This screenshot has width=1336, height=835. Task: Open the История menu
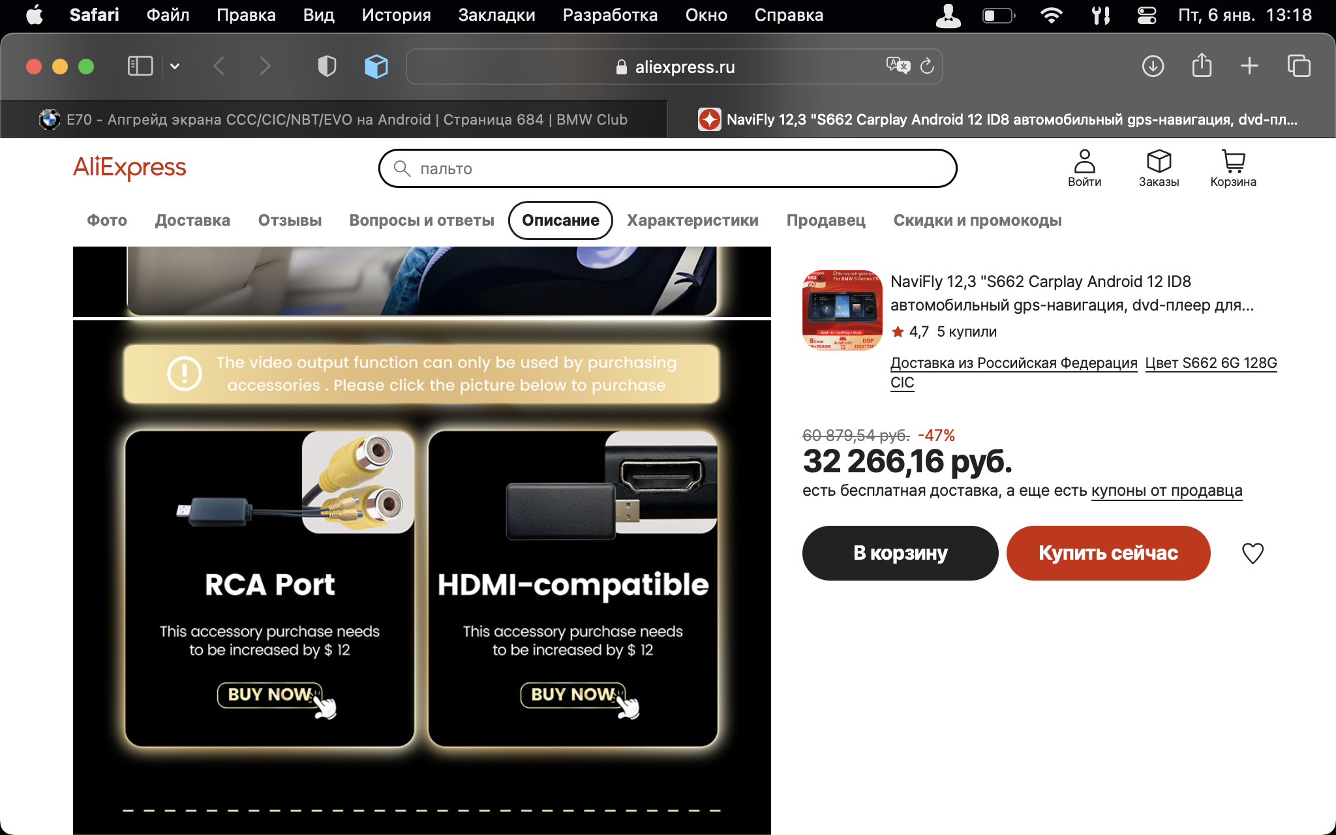point(396,14)
